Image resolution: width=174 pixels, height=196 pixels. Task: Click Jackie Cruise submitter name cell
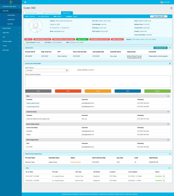pos(53,162)
